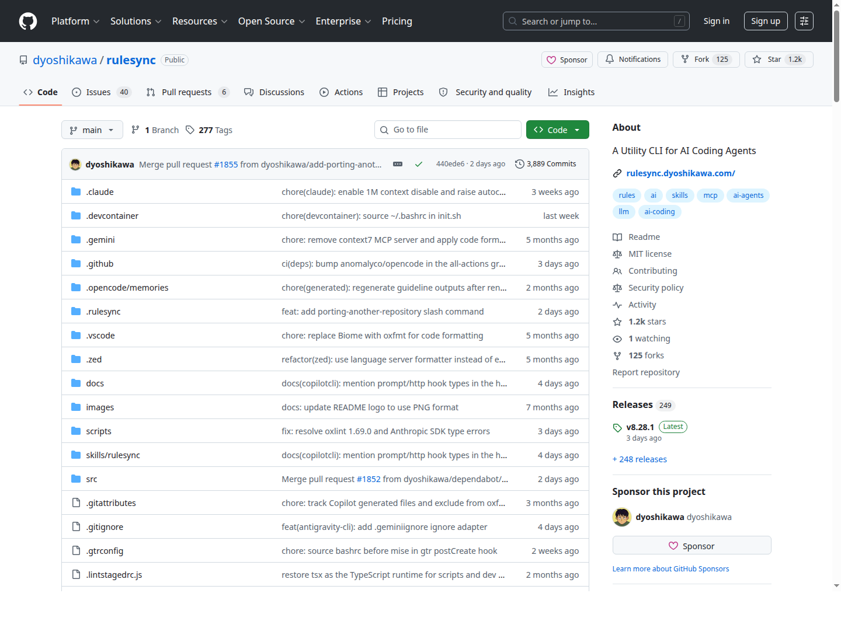The image size is (841, 642).
Task: Switch to the Actions tab
Action: click(341, 92)
